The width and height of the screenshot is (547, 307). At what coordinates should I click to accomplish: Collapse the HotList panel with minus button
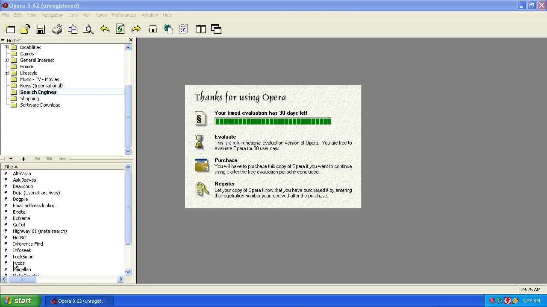point(3,40)
